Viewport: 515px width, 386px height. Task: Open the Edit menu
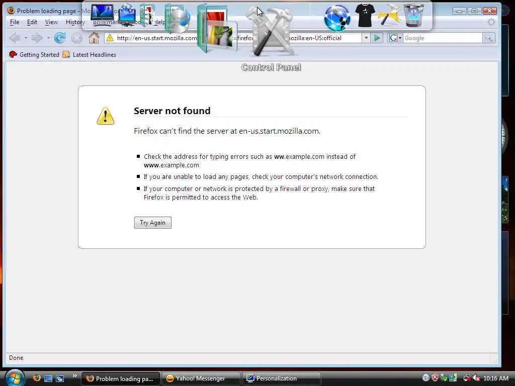tap(32, 22)
